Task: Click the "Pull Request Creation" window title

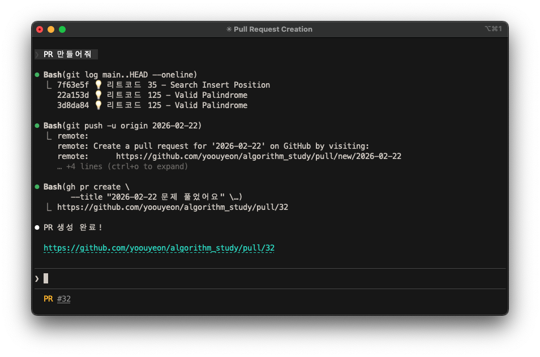Action: point(273,29)
